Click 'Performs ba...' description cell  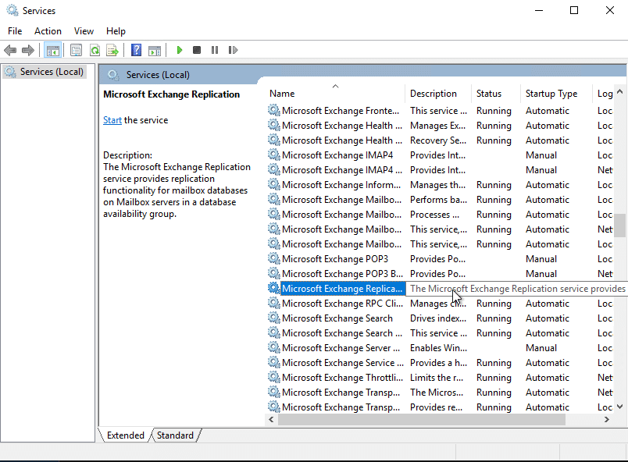coord(438,199)
